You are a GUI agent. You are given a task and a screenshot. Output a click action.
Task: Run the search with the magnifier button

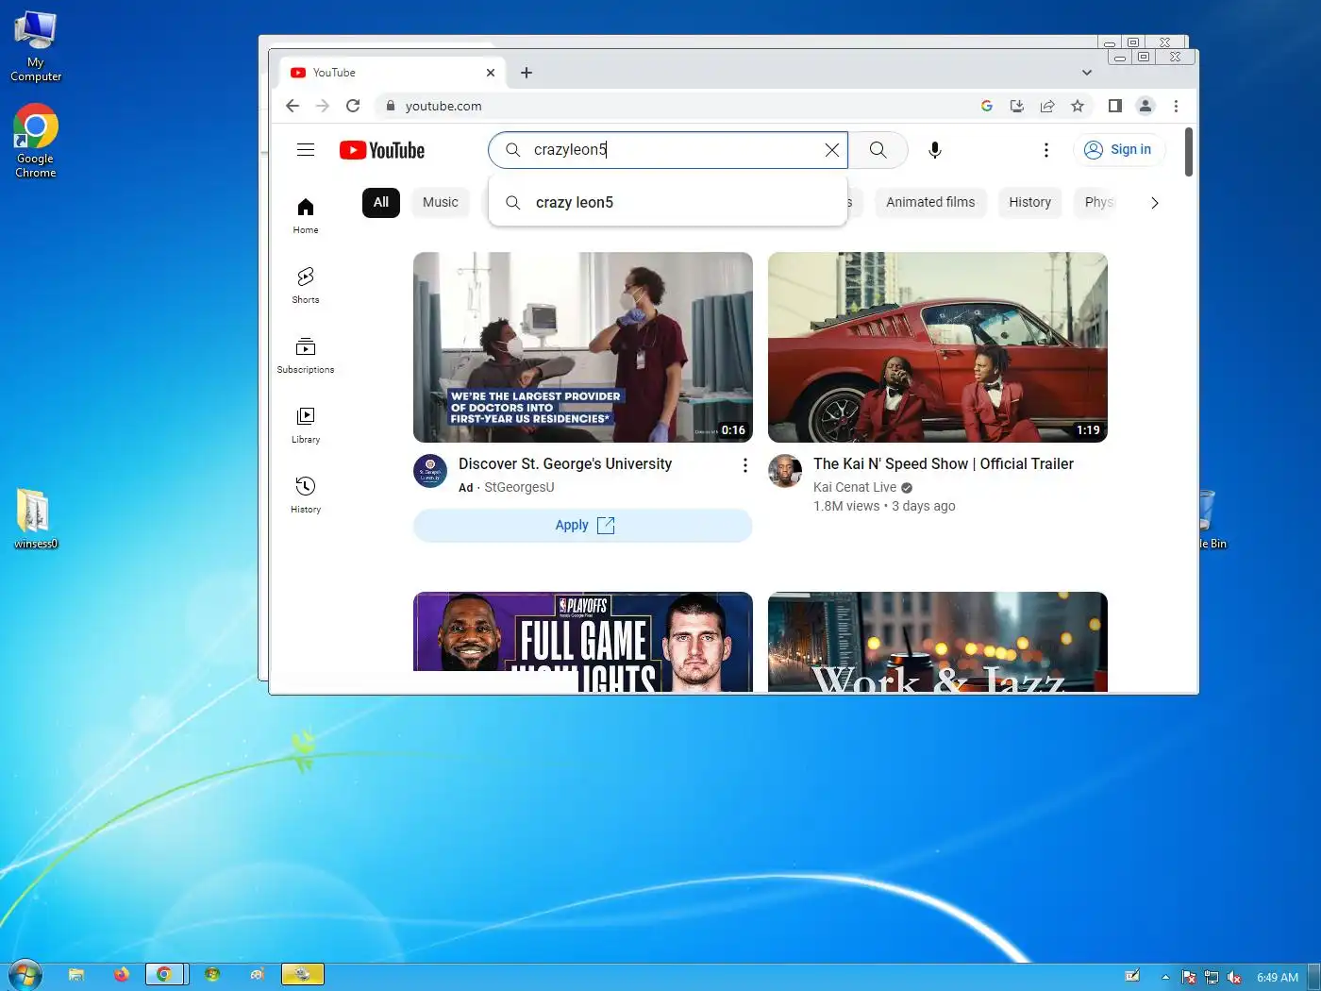click(x=878, y=150)
